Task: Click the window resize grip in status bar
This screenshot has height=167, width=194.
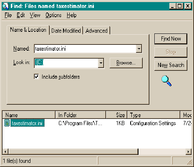Action: tap(189, 162)
